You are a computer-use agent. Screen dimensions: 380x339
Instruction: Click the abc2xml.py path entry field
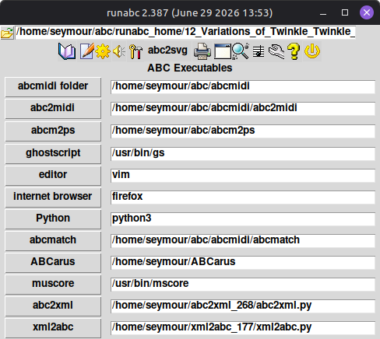pyautogui.click(x=243, y=306)
